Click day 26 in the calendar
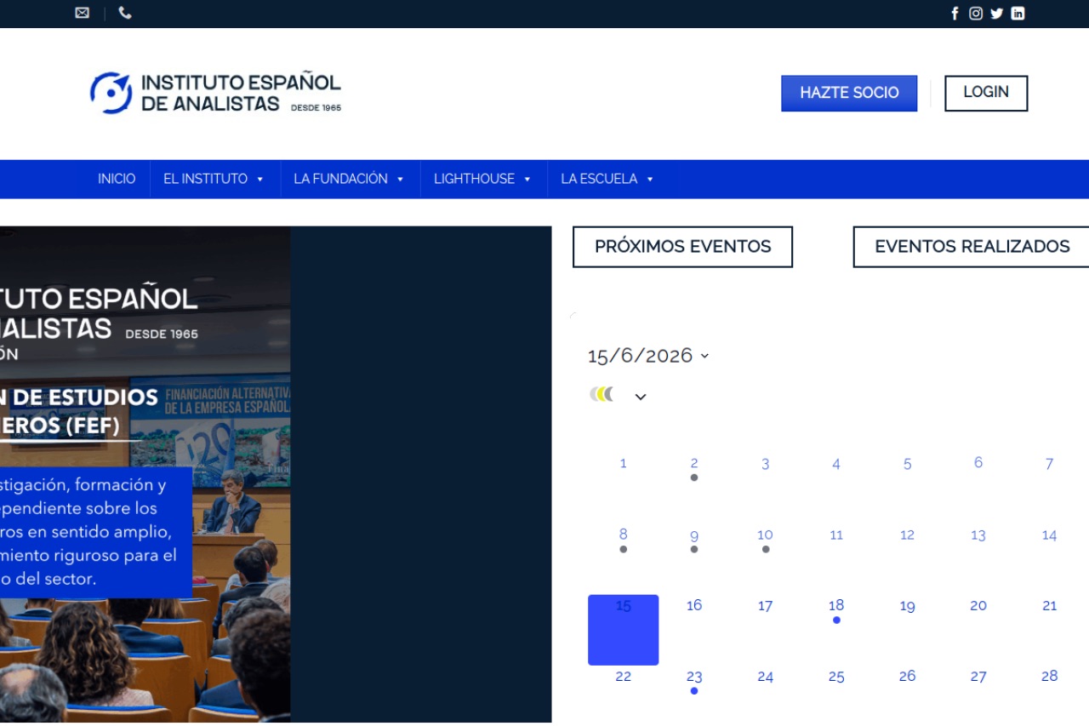 (x=908, y=676)
